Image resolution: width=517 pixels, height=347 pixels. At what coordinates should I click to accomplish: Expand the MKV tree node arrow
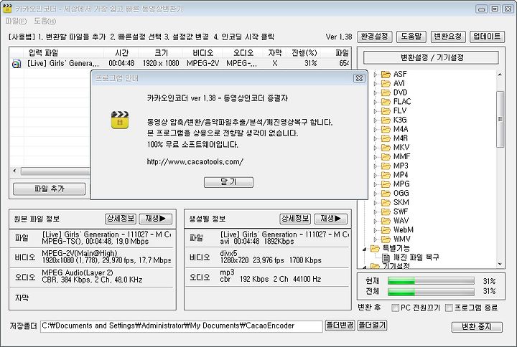(376, 148)
